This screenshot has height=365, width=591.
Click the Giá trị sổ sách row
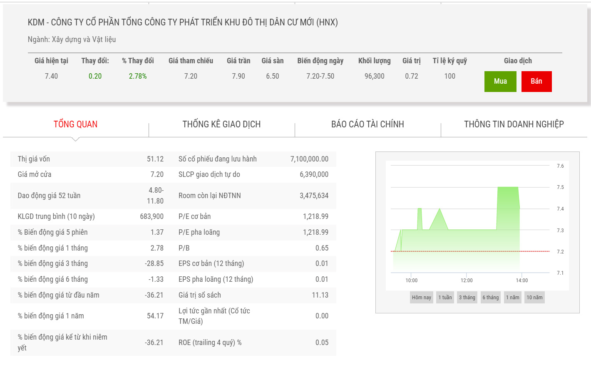(x=253, y=295)
